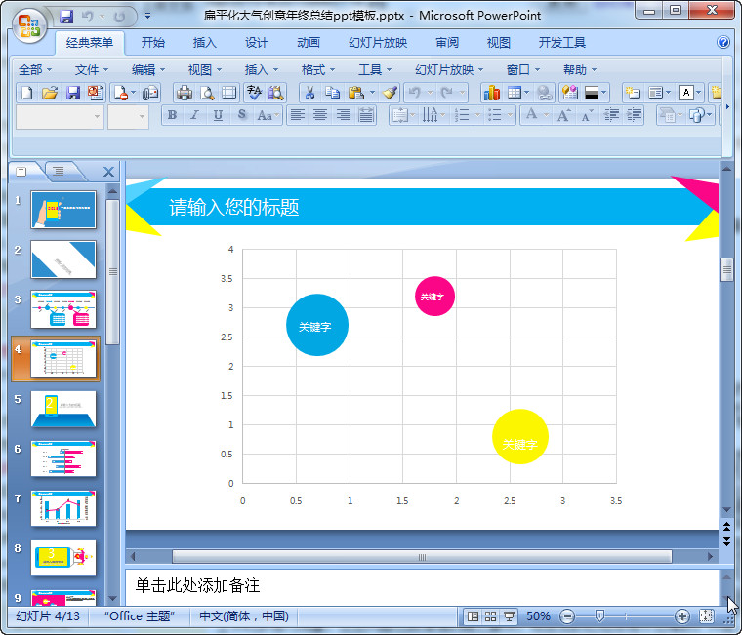This screenshot has height=635, width=742.
Task: Click the decrease list level indent icon
Action: 611,115
